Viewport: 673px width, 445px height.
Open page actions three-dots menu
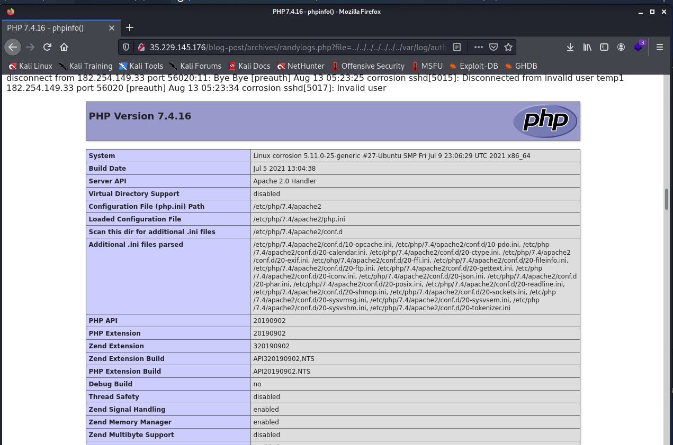click(478, 47)
